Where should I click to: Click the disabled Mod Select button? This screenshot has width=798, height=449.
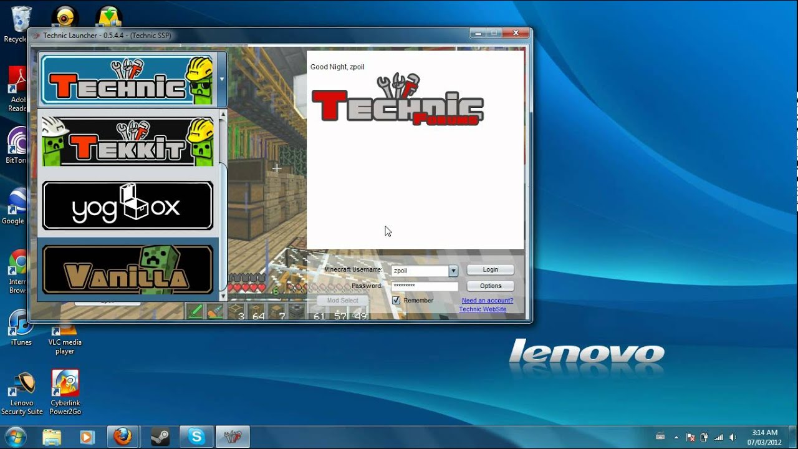point(343,301)
